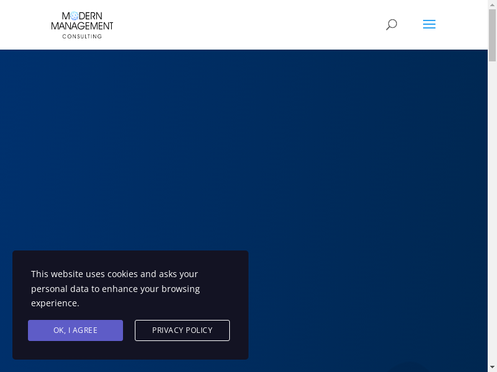497x372 pixels.
Task: Expand the hamburger navigation menu
Action: (429, 25)
